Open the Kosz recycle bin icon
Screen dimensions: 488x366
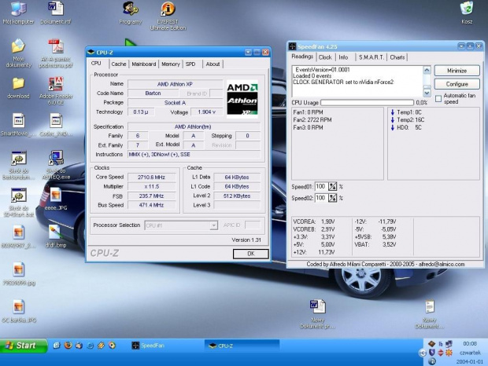[467, 13]
